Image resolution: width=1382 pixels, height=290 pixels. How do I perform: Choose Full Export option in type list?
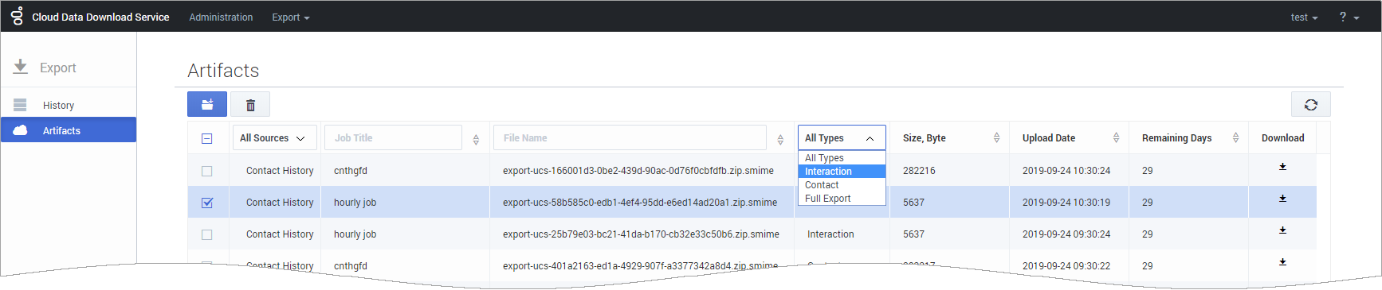[x=842, y=199]
